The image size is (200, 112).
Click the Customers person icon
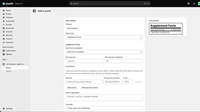4,21
